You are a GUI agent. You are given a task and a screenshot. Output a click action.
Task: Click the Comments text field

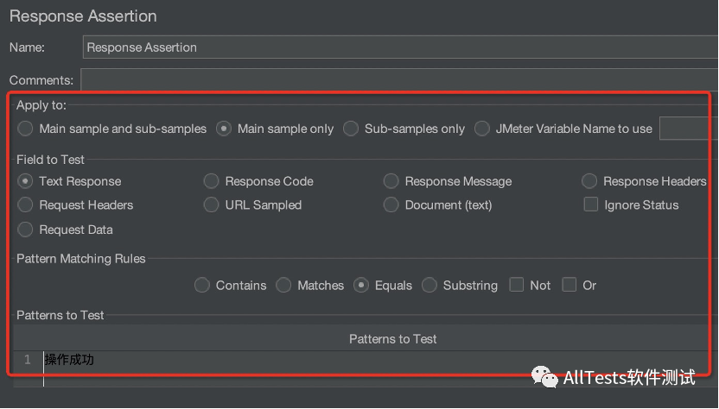pyautogui.click(x=398, y=80)
